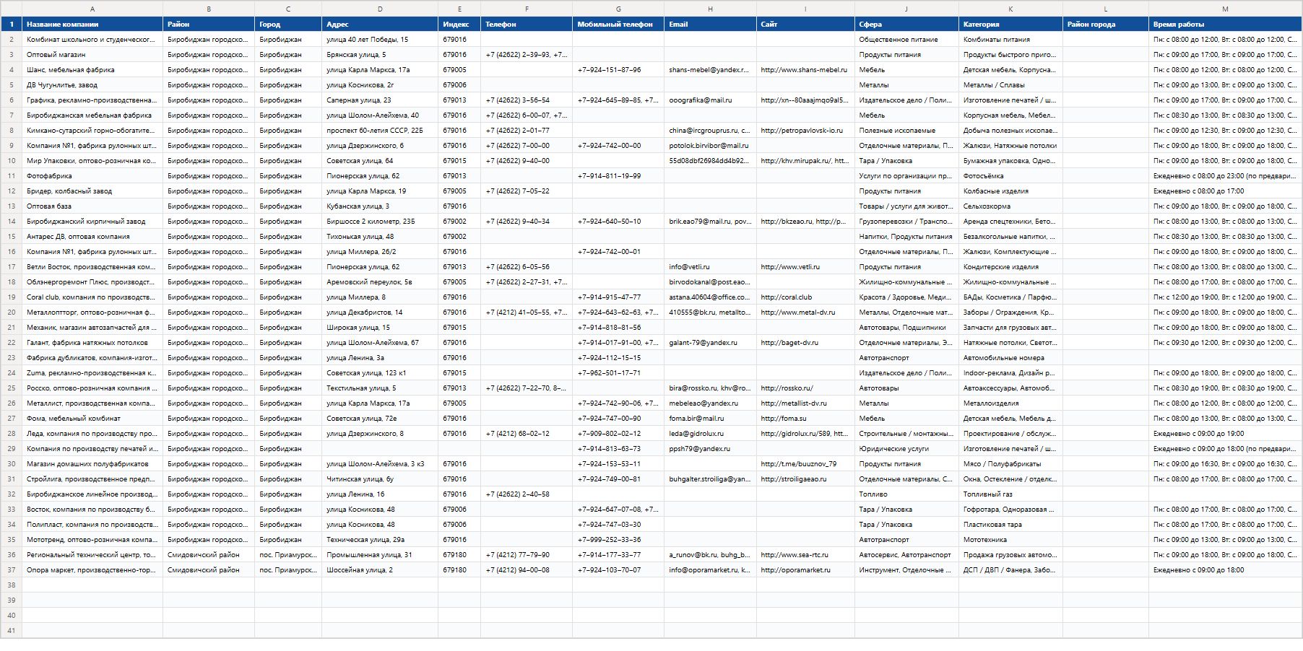The image size is (1303, 651).
Task: Select cell 'Фома, мебельный комбинат'
Action: (x=92, y=419)
